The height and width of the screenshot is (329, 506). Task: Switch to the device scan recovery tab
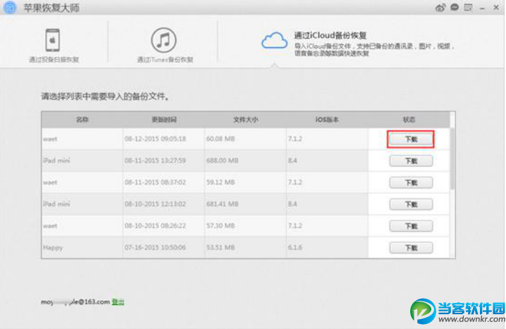54,45
